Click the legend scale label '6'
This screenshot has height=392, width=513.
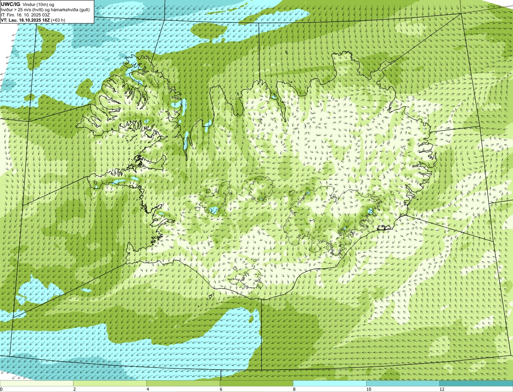[x=221, y=389]
